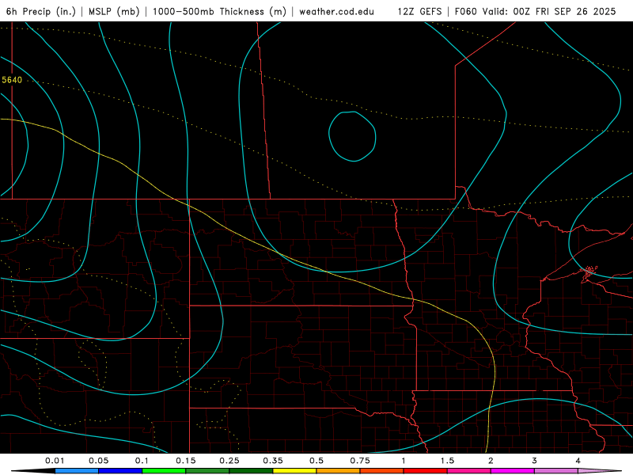Viewport: 633px width, 475px height.
Task: Click the 0.15 legend value
Action: (186, 461)
